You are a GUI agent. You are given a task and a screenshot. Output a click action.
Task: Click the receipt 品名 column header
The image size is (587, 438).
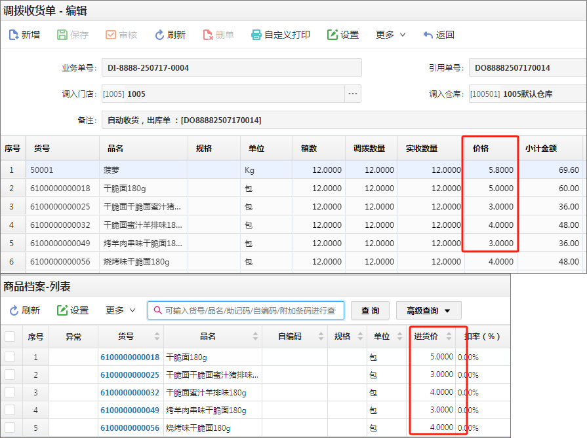tap(144, 149)
